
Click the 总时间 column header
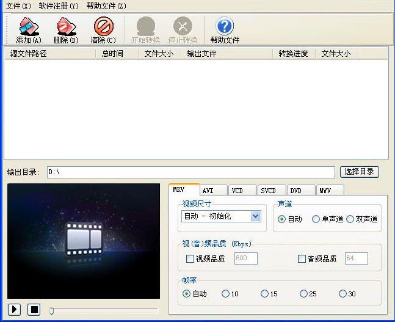click(117, 53)
